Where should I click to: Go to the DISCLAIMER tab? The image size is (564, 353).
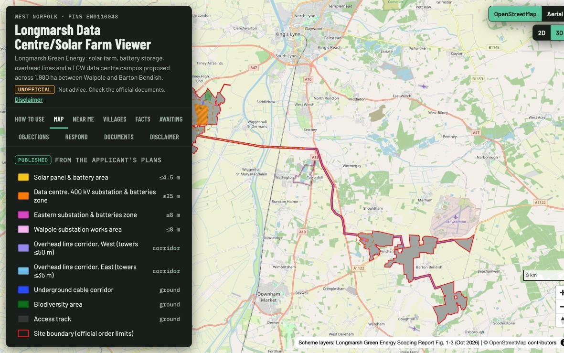click(x=164, y=137)
